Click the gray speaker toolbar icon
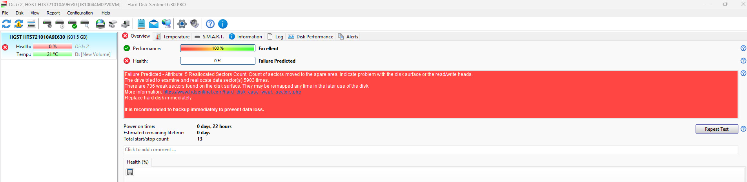This screenshot has width=747, height=182. coord(194,24)
